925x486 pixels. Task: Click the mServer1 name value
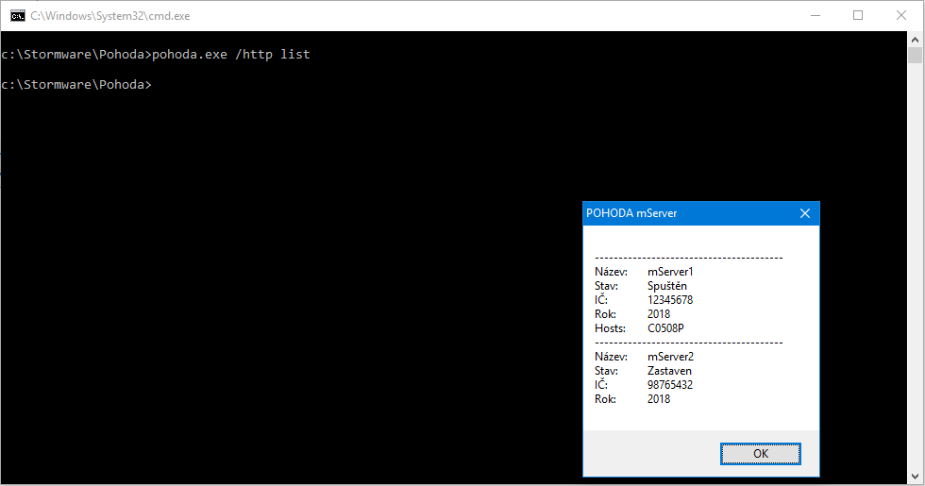click(x=670, y=272)
